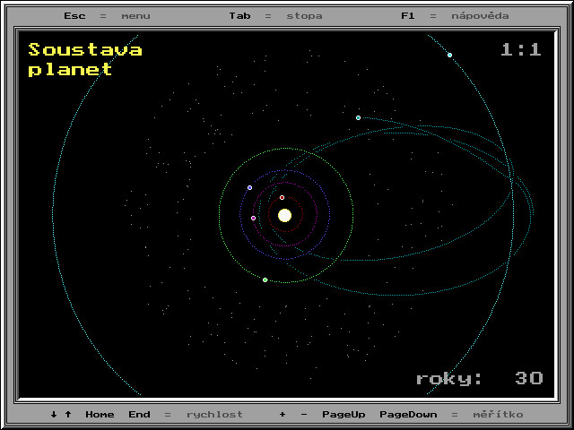Viewport: 574px width, 430px height.
Task: Select the cyan body at the elliptical orbit's start
Action: [x=358, y=117]
